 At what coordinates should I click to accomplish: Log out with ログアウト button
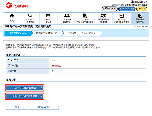tap(142, 9)
